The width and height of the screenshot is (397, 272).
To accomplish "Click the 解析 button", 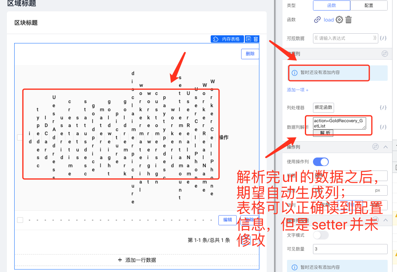I will (x=323, y=133).
